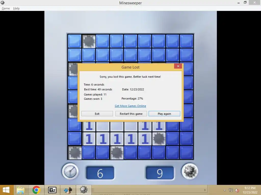Close the Game Lost dialog
This screenshot has height=195, width=261.
click(178, 66)
